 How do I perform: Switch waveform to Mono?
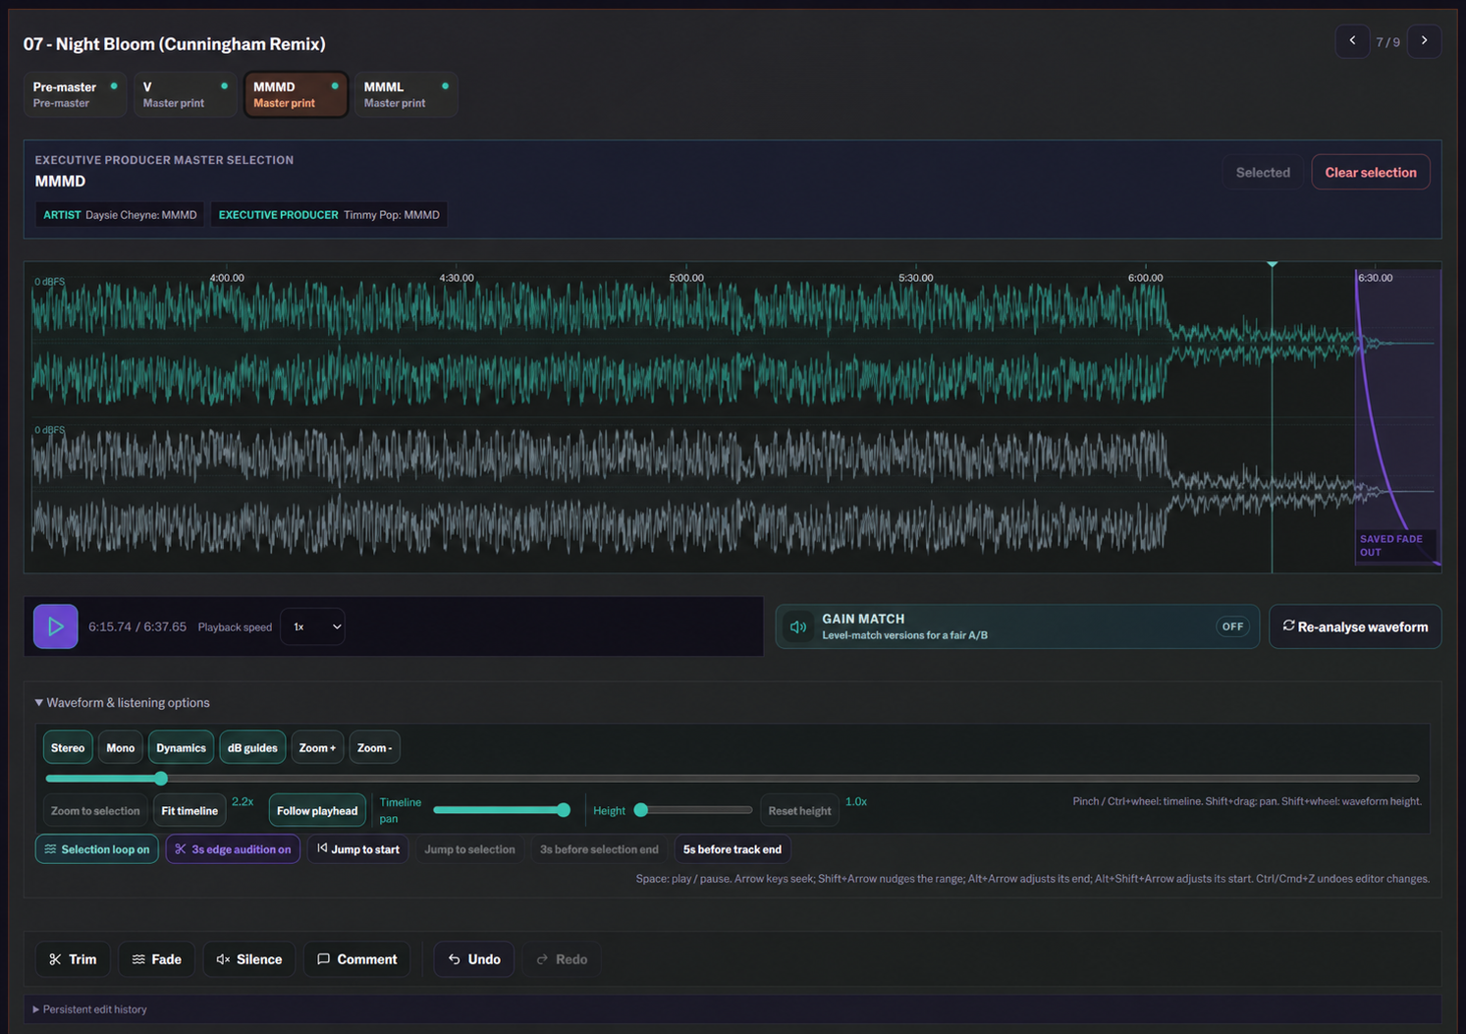coord(120,748)
